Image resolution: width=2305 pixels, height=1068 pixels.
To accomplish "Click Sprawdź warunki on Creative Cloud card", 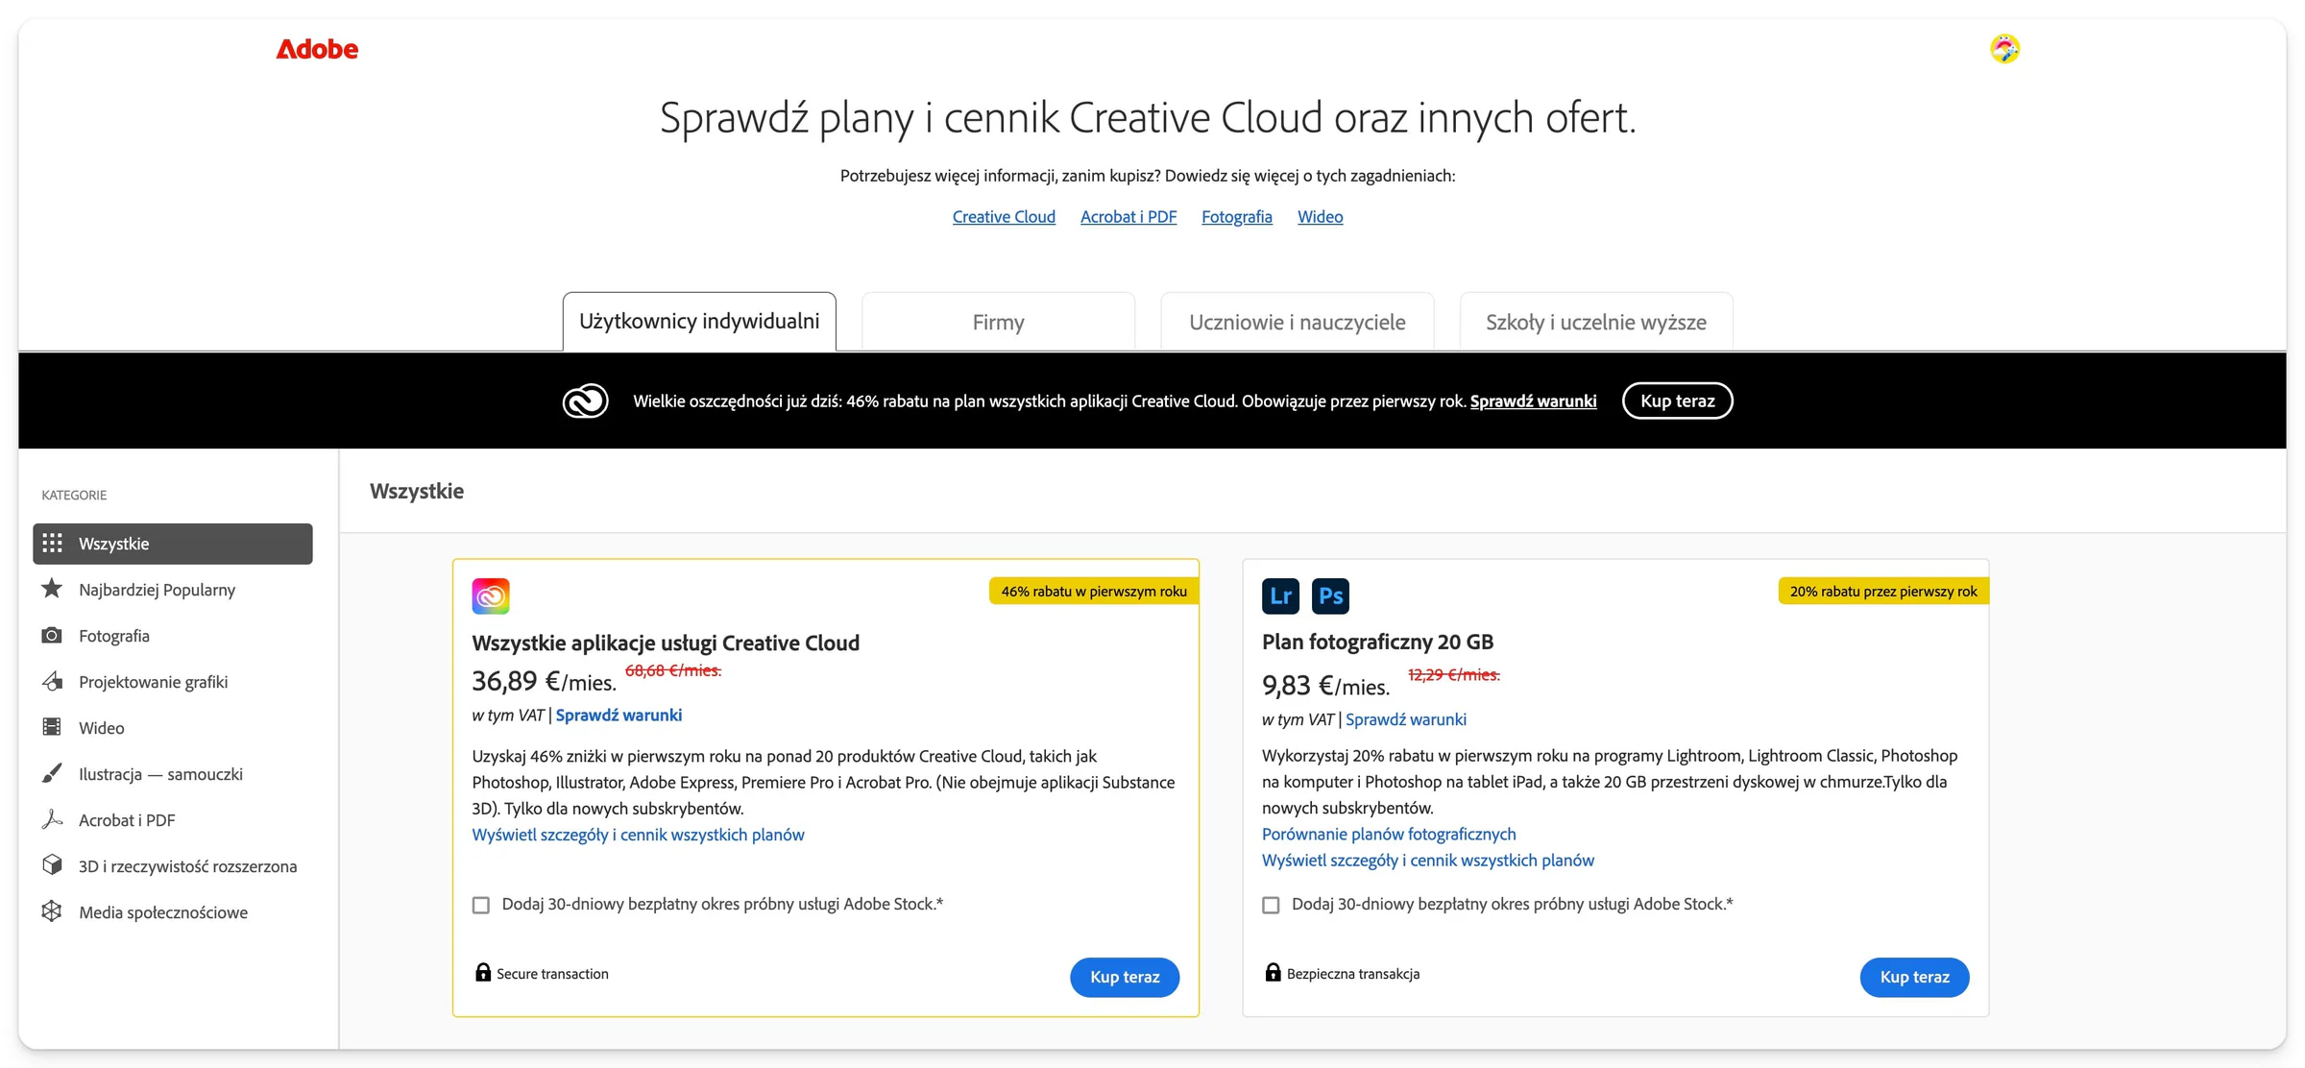I will point(619,715).
